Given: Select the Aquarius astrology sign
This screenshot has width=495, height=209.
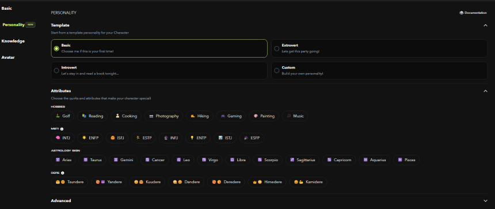Looking at the screenshot, I should pyautogui.click(x=374, y=160).
